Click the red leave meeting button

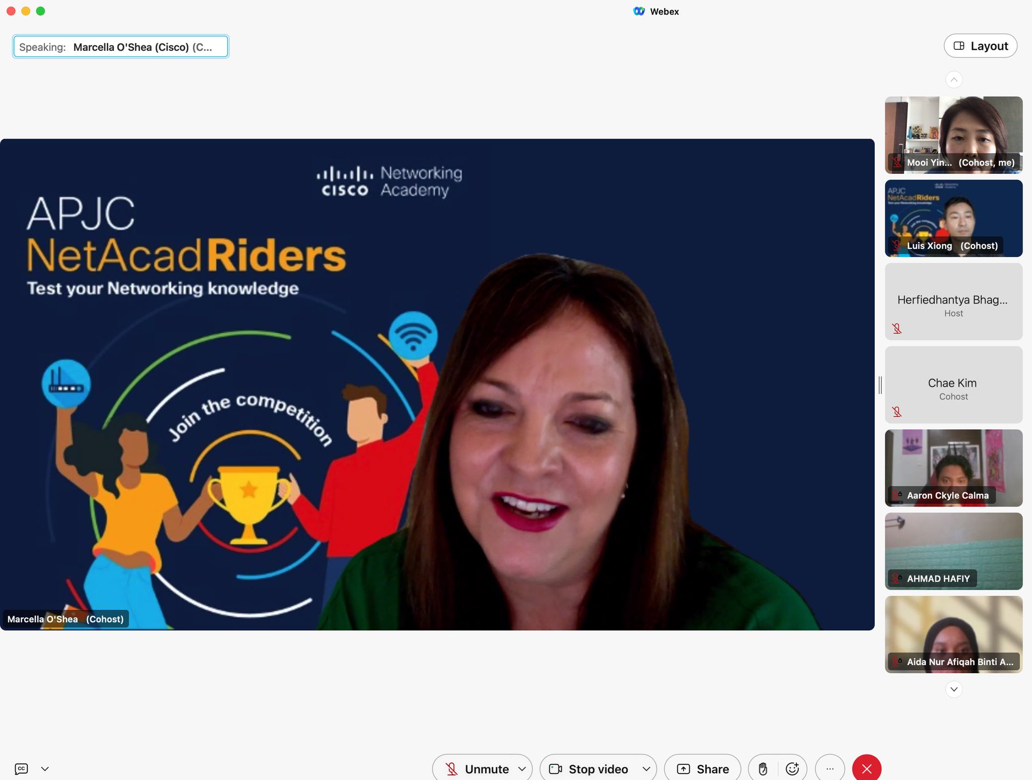pyautogui.click(x=867, y=769)
